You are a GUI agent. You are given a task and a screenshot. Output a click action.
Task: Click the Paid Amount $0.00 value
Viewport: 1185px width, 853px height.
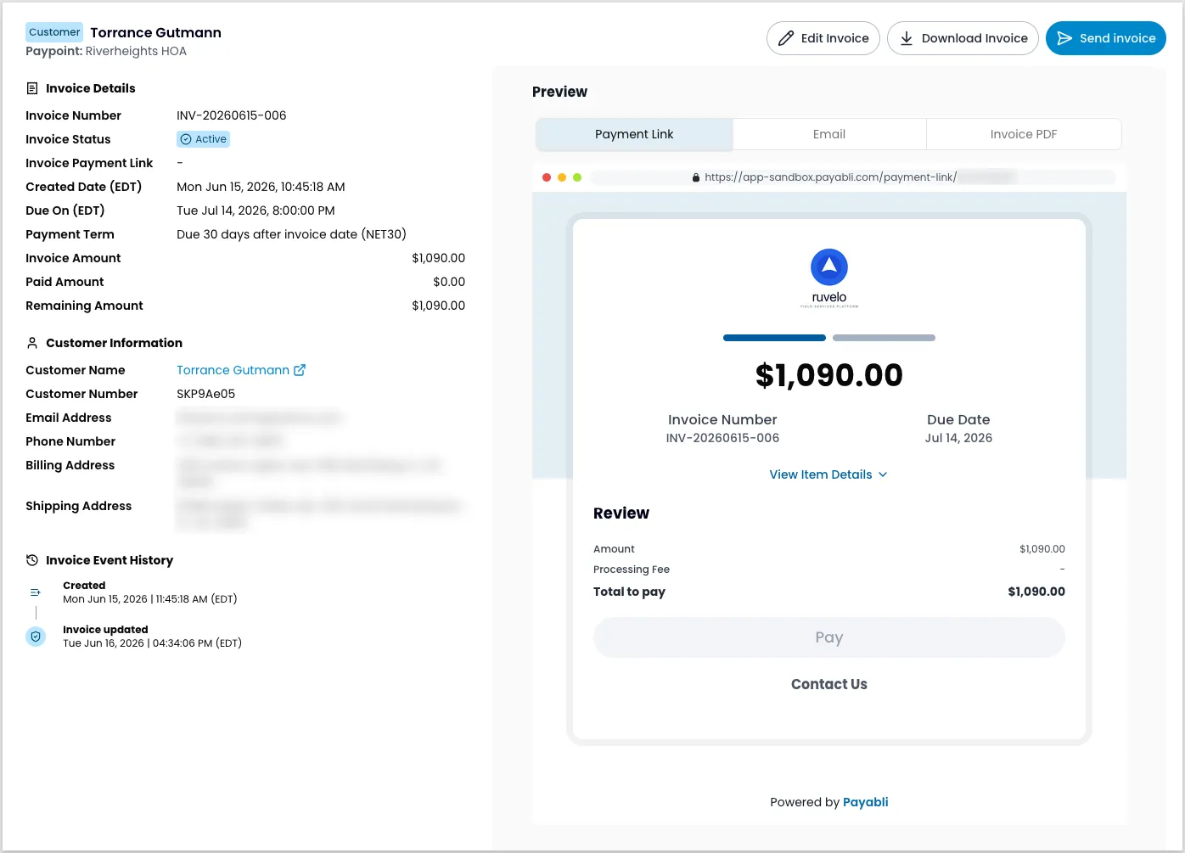tap(449, 282)
